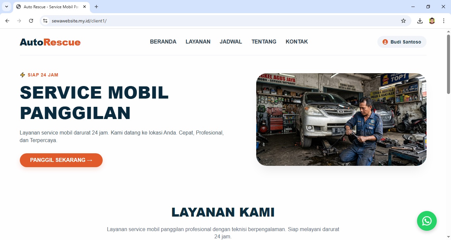451x240 pixels.
Task: Click the LAYANAN KAMI section heading
Action: coord(223,212)
